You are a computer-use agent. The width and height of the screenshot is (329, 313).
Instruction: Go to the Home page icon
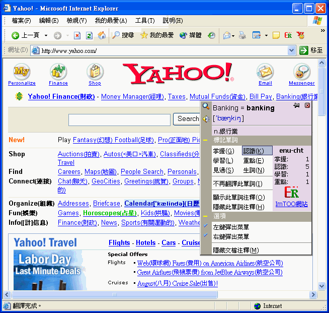[102, 35]
